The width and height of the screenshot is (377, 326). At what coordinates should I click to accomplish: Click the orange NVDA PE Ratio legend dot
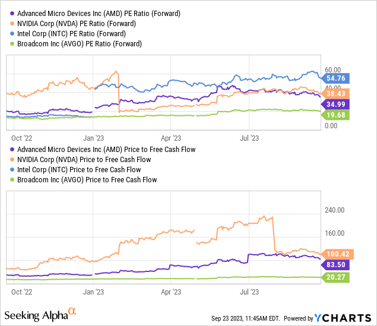pos(12,23)
